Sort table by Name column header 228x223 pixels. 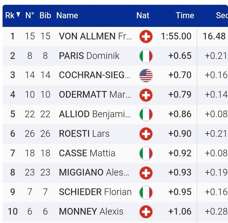click(67, 15)
